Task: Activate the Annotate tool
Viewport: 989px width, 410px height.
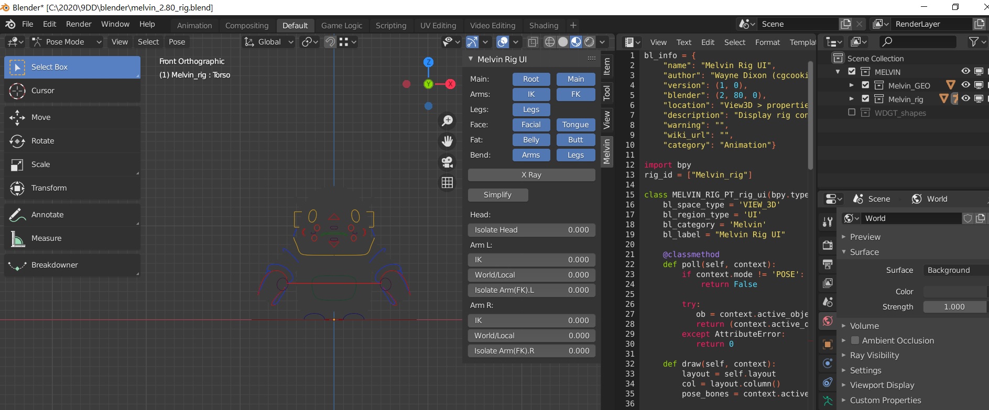Action: pos(47,215)
